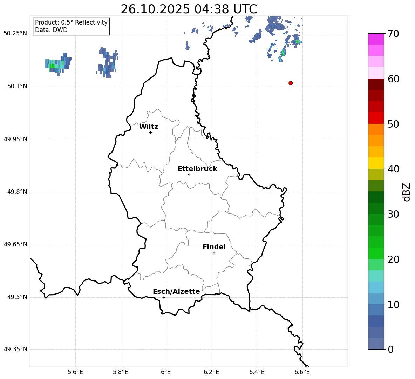
Task: Click the 6.2°E longitude label
Action: pyautogui.click(x=211, y=372)
